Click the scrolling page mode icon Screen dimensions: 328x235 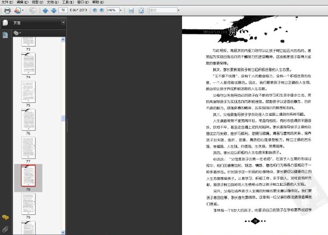click(x=131, y=10)
